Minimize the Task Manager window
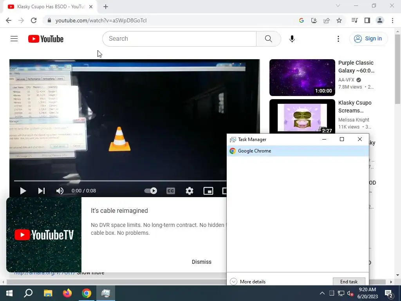 (x=324, y=139)
